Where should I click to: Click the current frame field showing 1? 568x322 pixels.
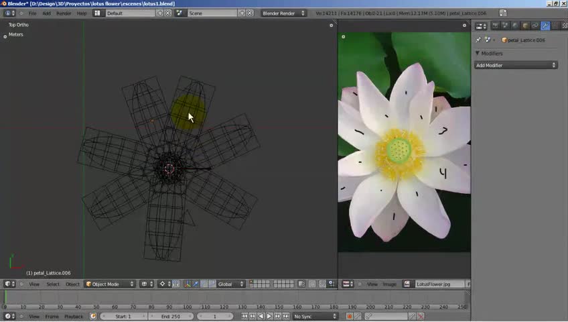pos(215,316)
